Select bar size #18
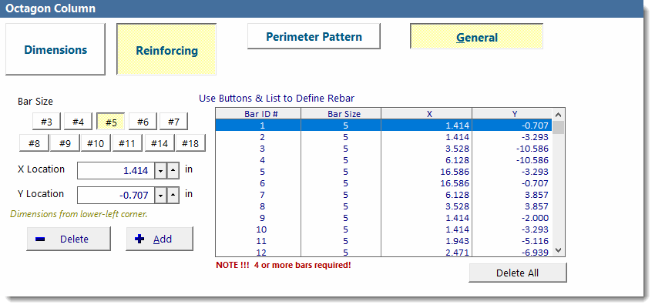Image resolution: width=655 pixels, height=308 pixels. (190, 143)
